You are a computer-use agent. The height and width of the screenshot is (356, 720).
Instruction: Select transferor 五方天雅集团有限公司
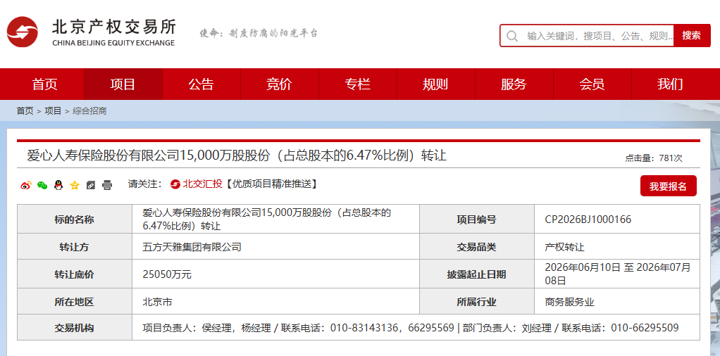(192, 247)
